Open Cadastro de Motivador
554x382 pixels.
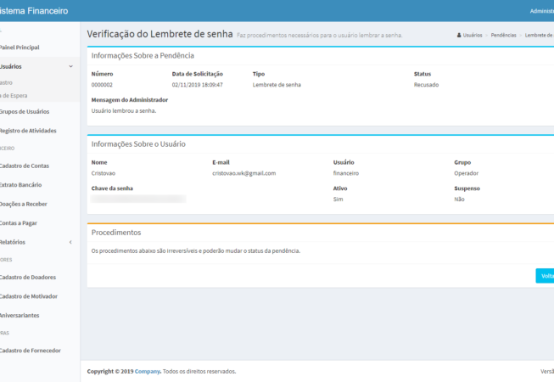[x=29, y=296]
